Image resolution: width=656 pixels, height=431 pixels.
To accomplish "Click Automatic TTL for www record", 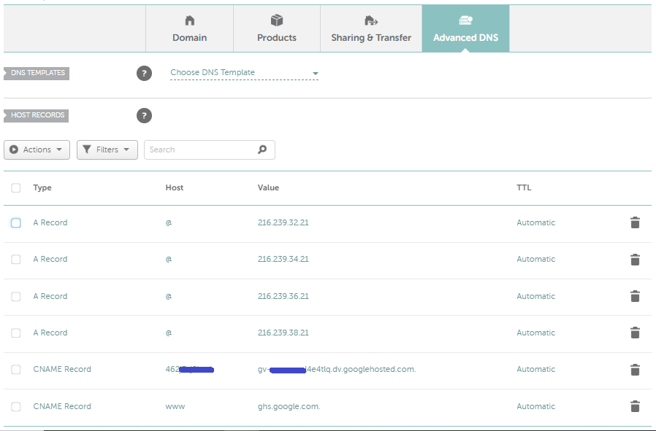I will pos(536,406).
